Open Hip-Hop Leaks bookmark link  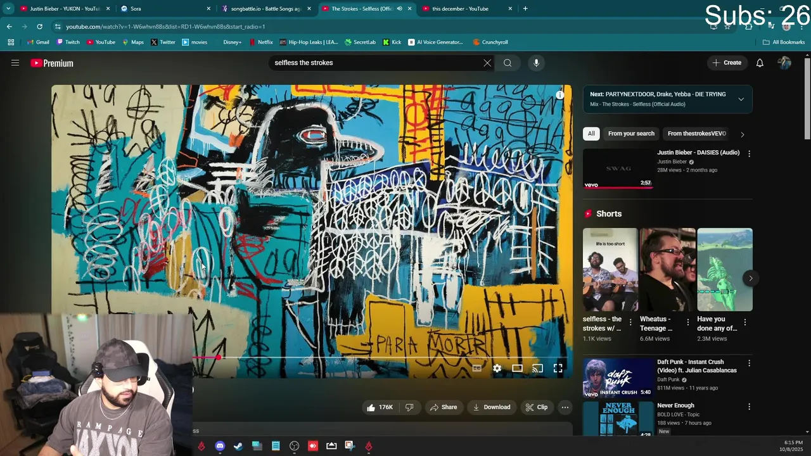(309, 42)
